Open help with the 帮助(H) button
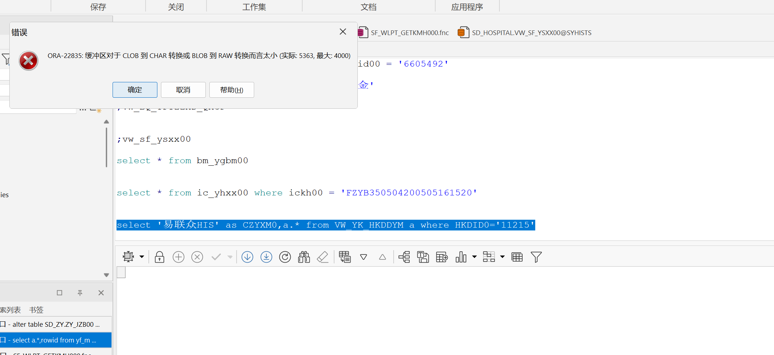 [x=232, y=90]
